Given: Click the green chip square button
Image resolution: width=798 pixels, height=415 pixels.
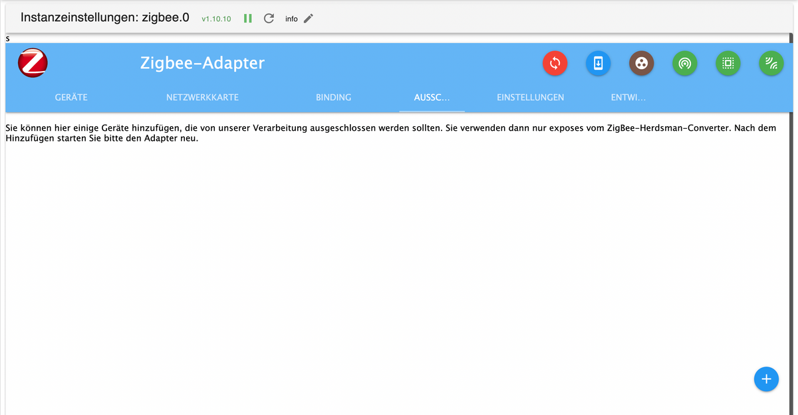Looking at the screenshot, I should tap(728, 63).
